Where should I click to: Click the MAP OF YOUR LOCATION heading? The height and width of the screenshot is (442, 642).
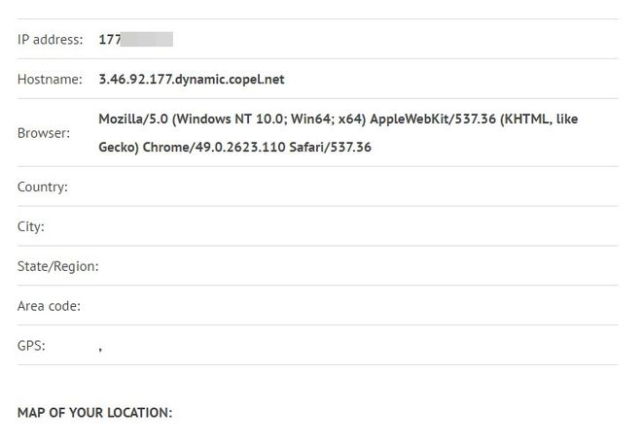tap(94, 413)
